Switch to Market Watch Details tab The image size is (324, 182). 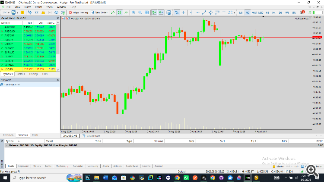pyautogui.click(x=21, y=74)
